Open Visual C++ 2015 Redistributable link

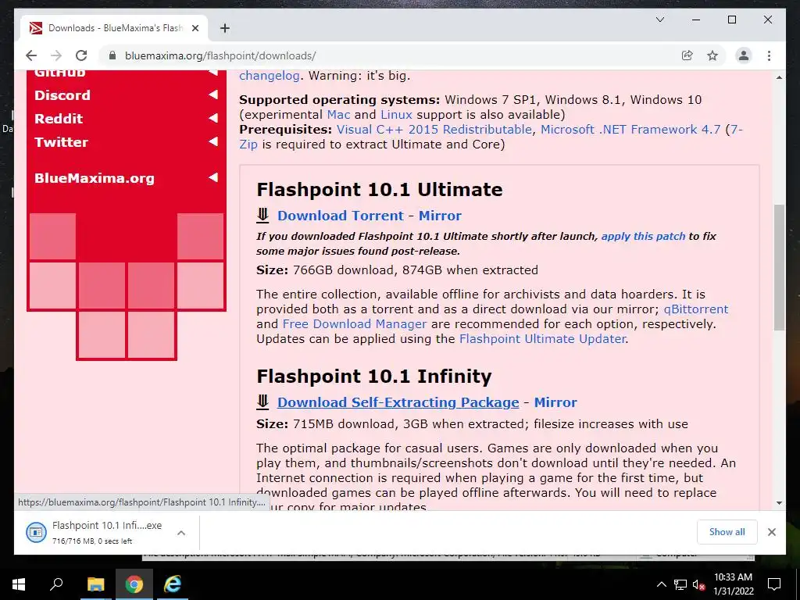point(434,130)
